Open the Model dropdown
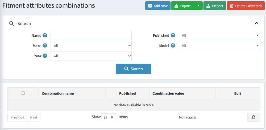Viewport: 266px width, 130px height. tap(219, 46)
